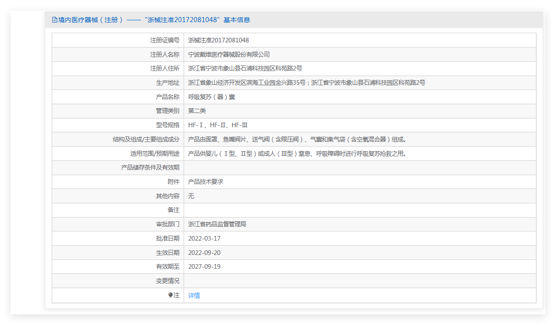This screenshot has width=556, height=325.
Task: Select the 其他内容 value 无
Action: tap(191, 196)
